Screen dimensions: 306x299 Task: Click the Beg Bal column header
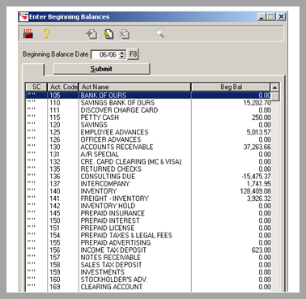point(231,87)
